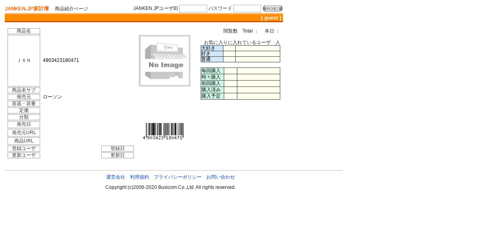
Task: Open the 運営会社 footer link
Action: pyautogui.click(x=116, y=177)
